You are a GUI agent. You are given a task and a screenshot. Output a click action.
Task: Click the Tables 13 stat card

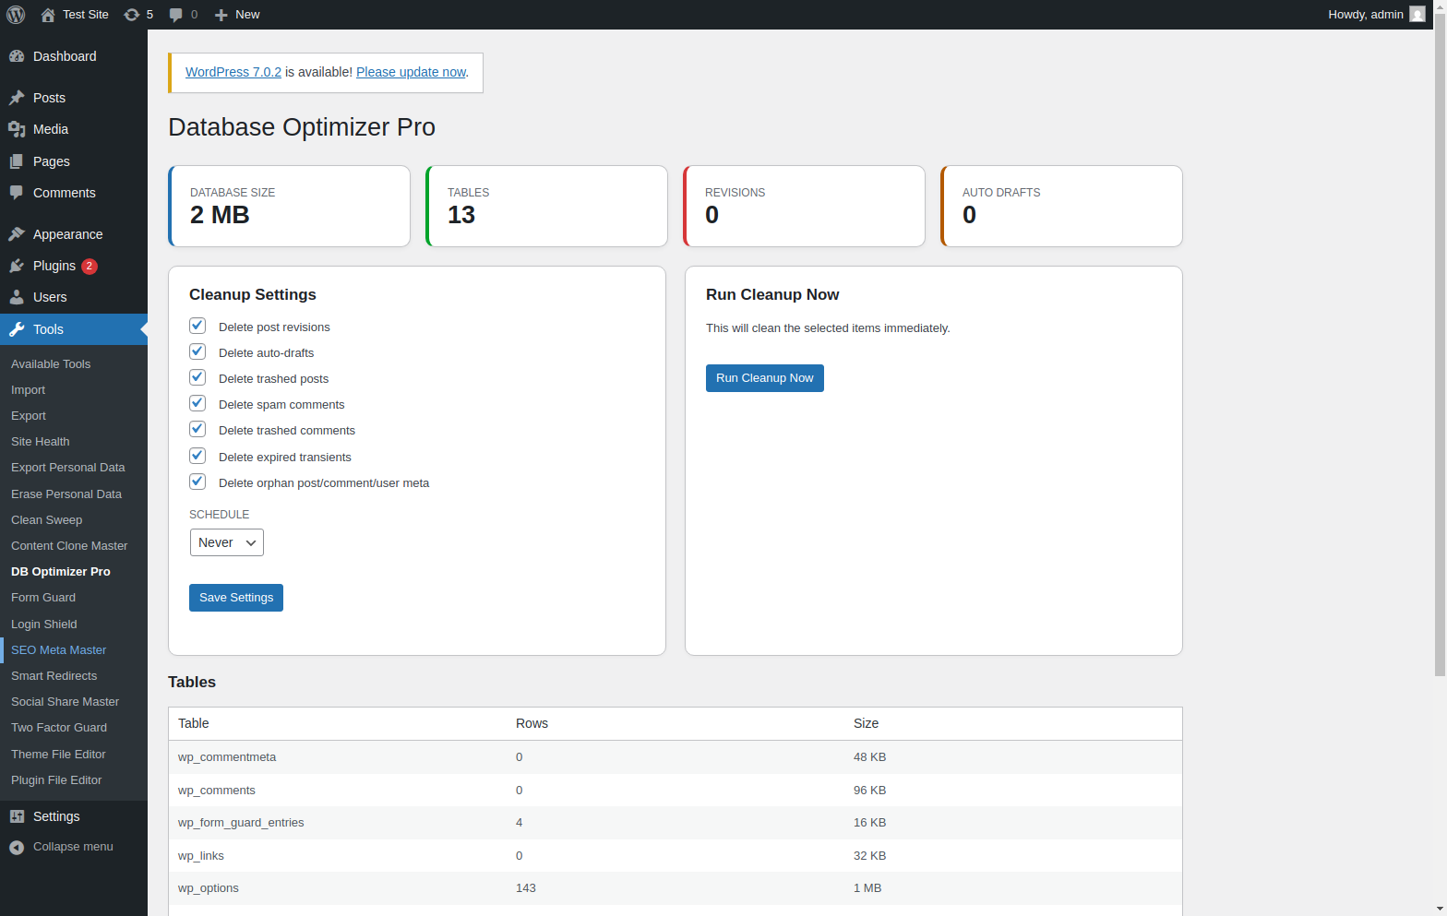click(546, 207)
